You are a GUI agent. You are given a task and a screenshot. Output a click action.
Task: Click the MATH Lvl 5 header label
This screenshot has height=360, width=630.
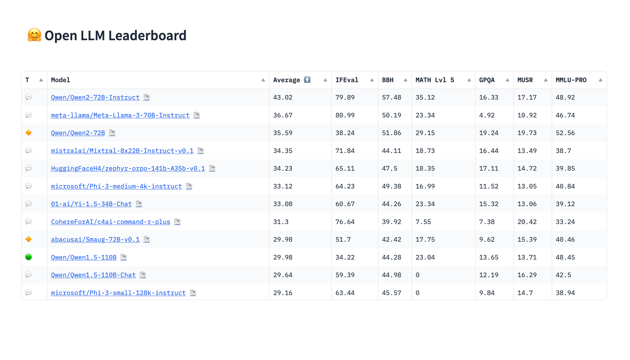(435, 80)
